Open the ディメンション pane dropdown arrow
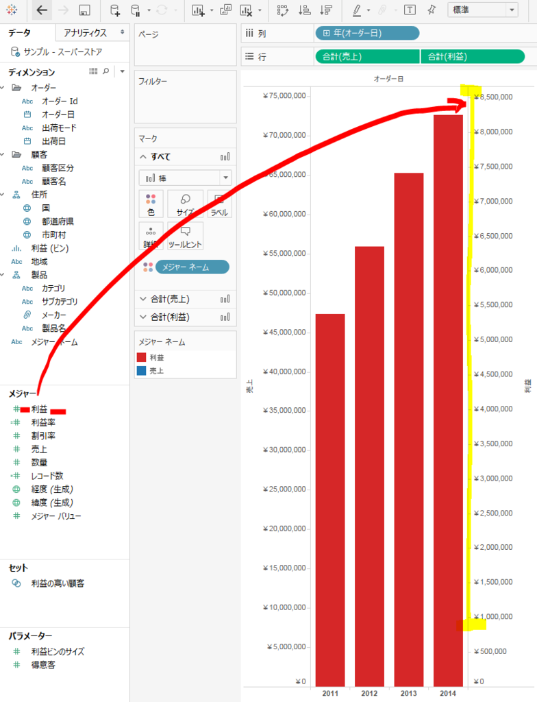Image resolution: width=537 pixels, height=702 pixels. coord(122,71)
